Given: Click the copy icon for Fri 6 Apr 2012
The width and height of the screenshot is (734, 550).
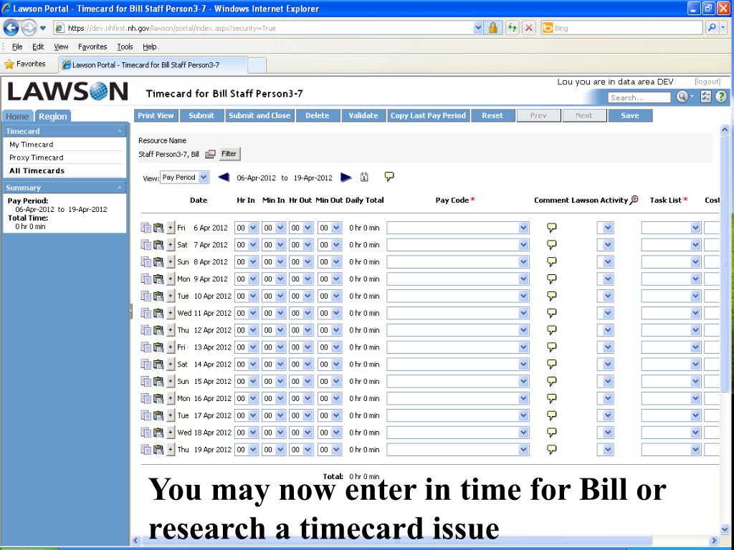Looking at the screenshot, I should coord(146,228).
